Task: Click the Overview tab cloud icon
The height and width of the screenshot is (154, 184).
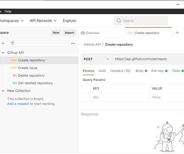Action: click(x=83, y=33)
